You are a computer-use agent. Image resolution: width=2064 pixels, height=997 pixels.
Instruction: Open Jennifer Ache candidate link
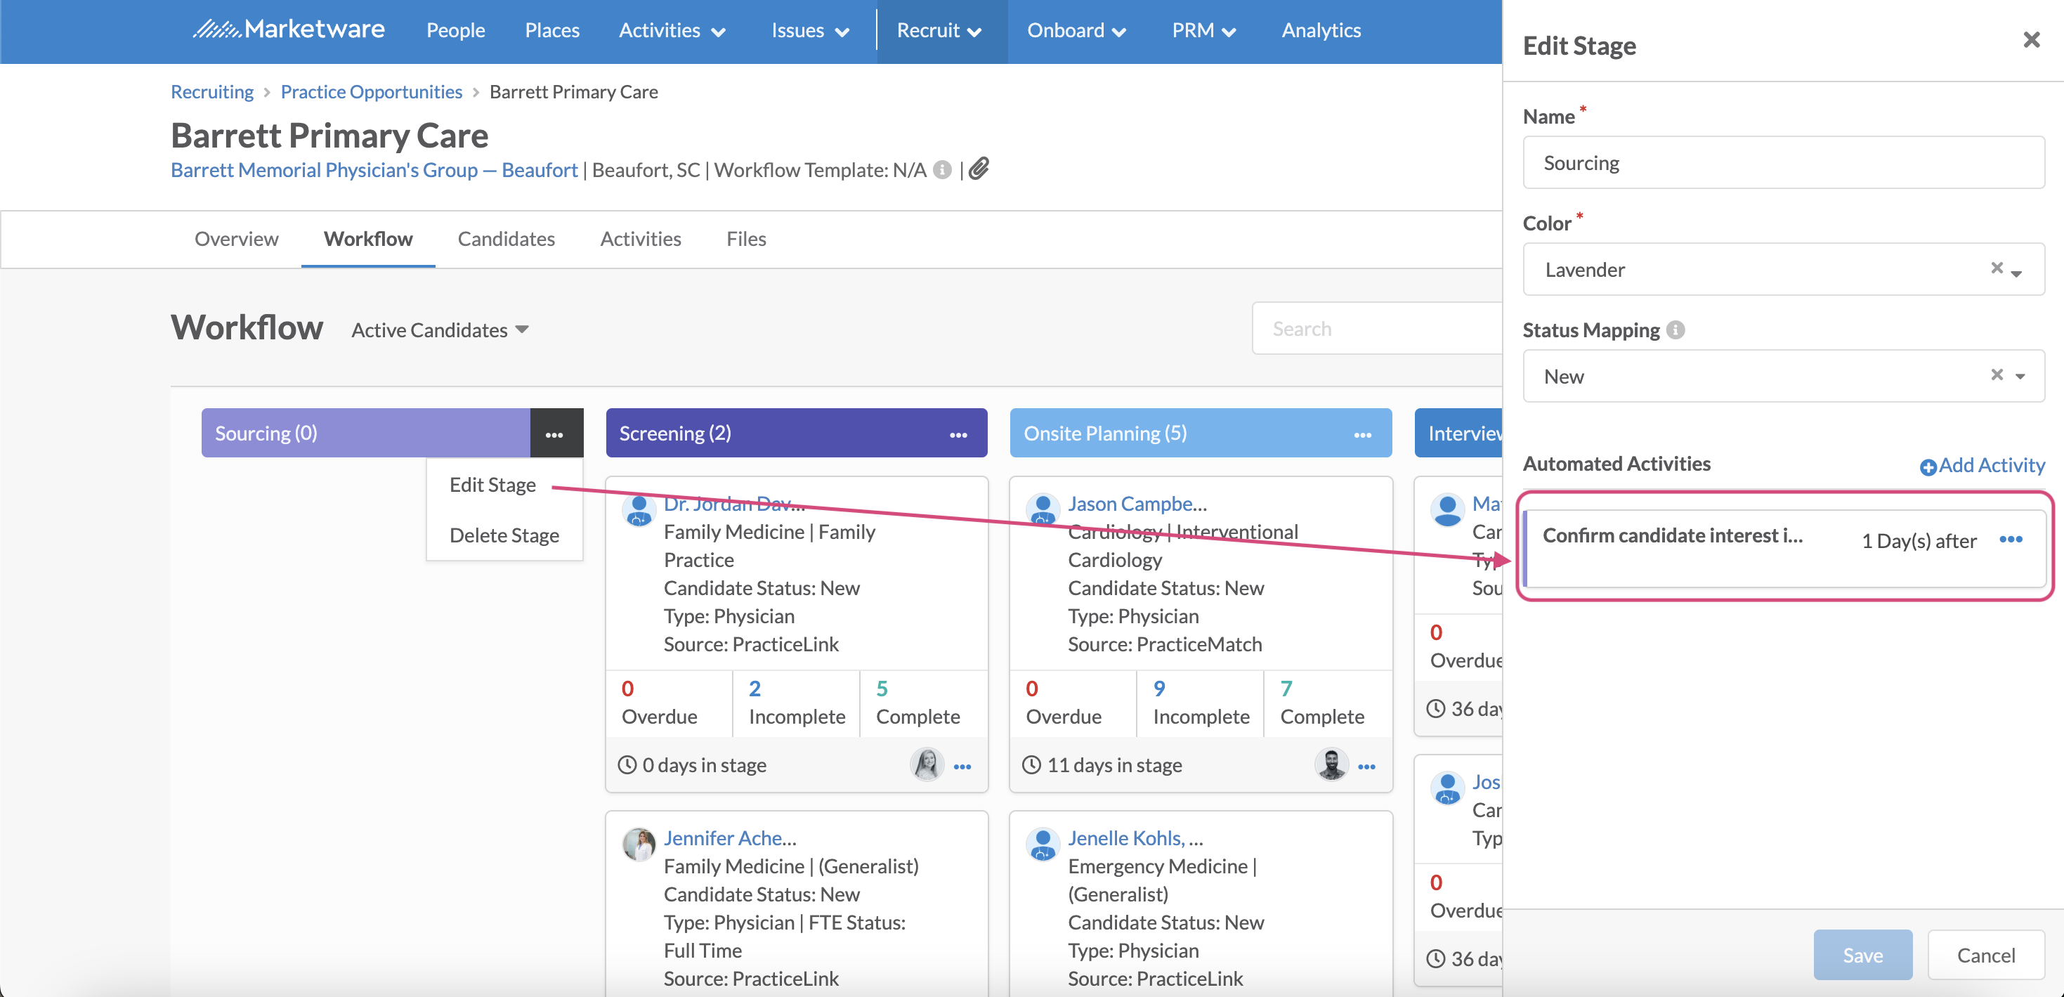[x=729, y=838]
